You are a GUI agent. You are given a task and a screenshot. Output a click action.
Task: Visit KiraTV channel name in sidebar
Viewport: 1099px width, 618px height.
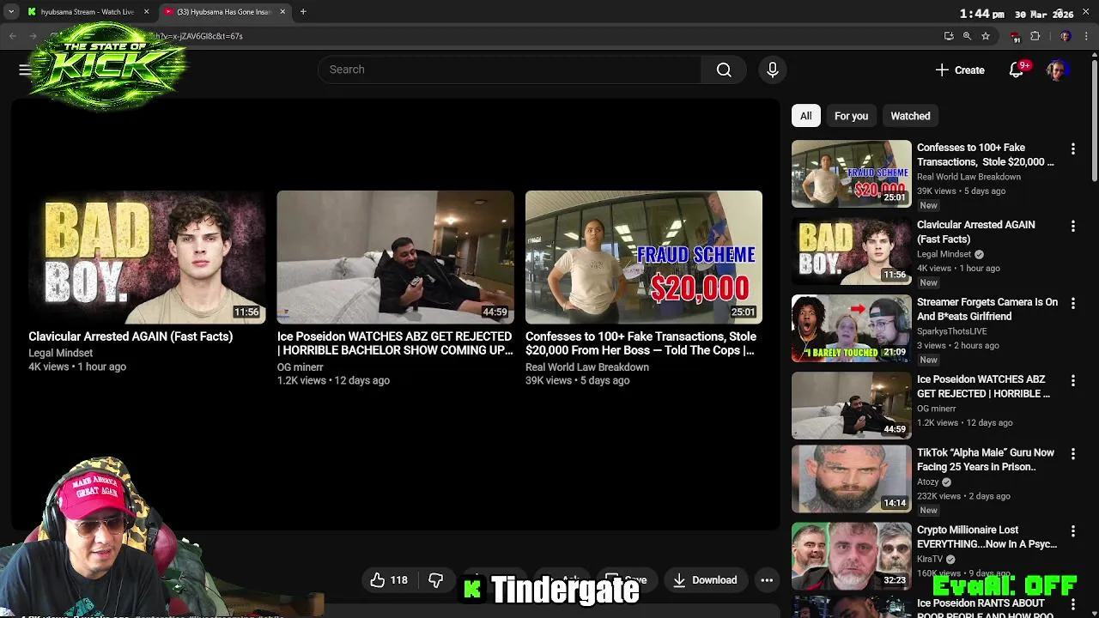pyautogui.click(x=930, y=560)
